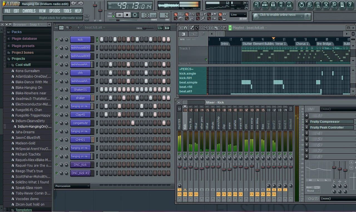Mute the Clap45 channel green LED
The width and height of the screenshot is (356, 212).
click(57, 115)
